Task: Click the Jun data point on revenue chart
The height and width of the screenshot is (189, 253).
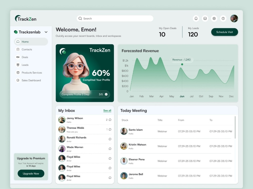Action: [182, 64]
